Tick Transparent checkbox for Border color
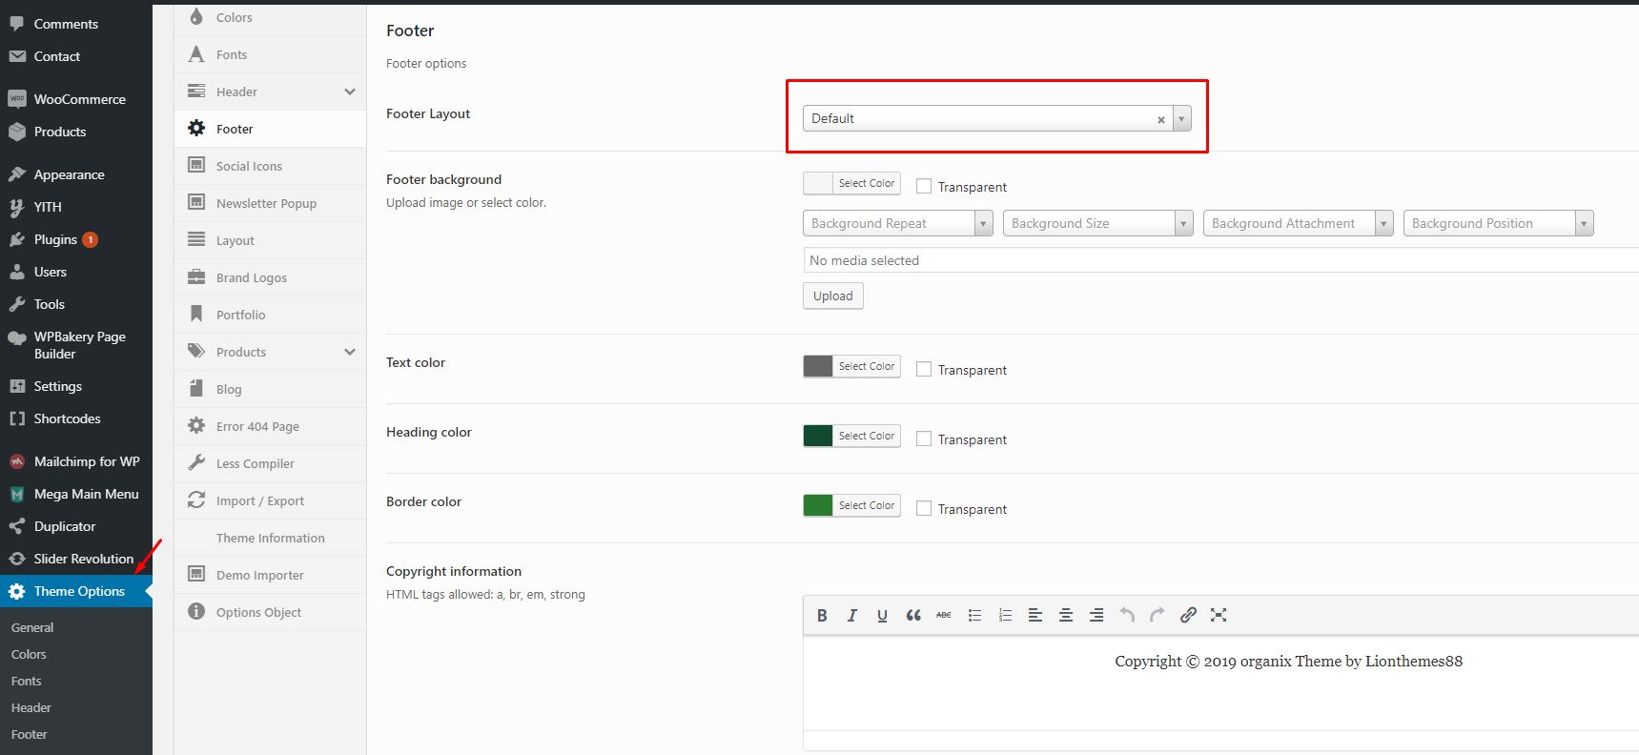Viewport: 1639px width, 755px height. (924, 509)
